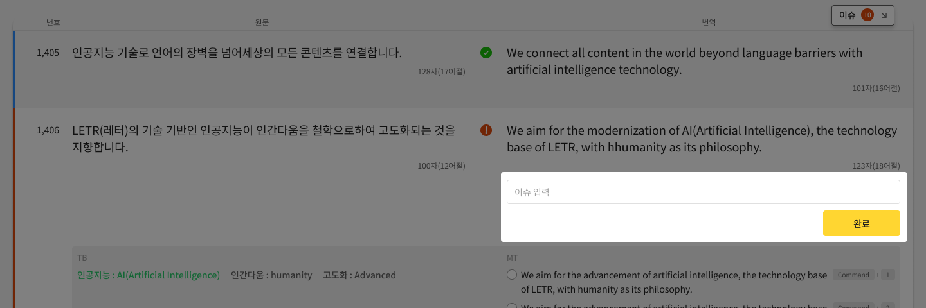
Task: Click the green check icon on segment 1,405
Action: tap(486, 53)
